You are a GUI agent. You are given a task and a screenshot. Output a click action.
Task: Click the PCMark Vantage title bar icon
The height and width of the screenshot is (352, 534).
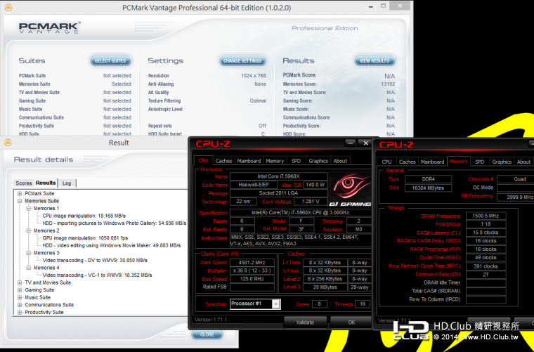pos(8,7)
